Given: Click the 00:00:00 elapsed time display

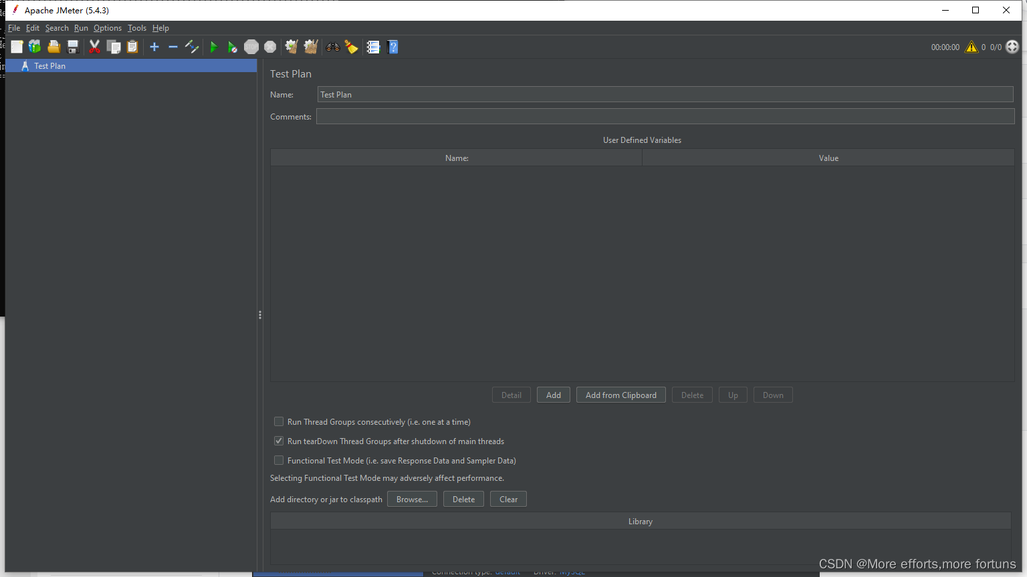Looking at the screenshot, I should 945,47.
